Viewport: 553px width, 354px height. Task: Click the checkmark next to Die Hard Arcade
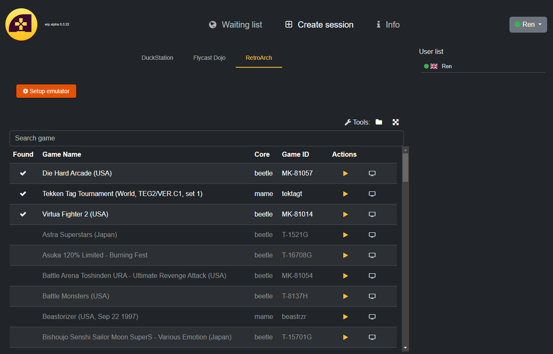coord(23,173)
